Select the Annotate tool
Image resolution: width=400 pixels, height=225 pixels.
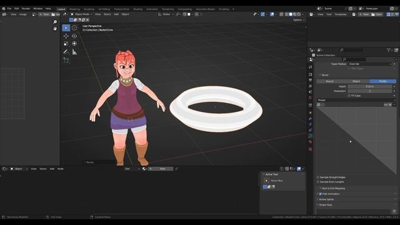click(x=66, y=52)
